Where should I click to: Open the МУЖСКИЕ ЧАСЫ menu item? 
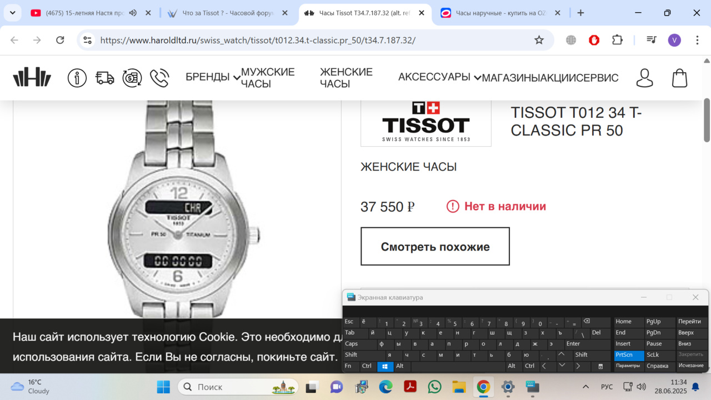click(268, 78)
